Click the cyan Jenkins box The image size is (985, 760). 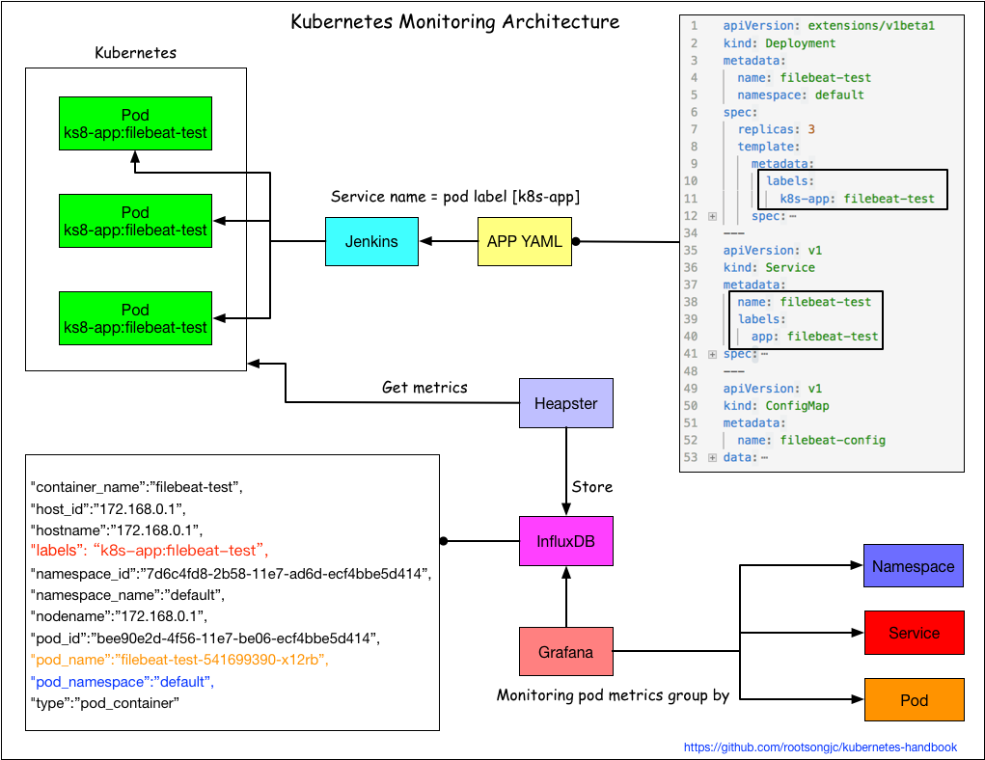click(x=371, y=241)
